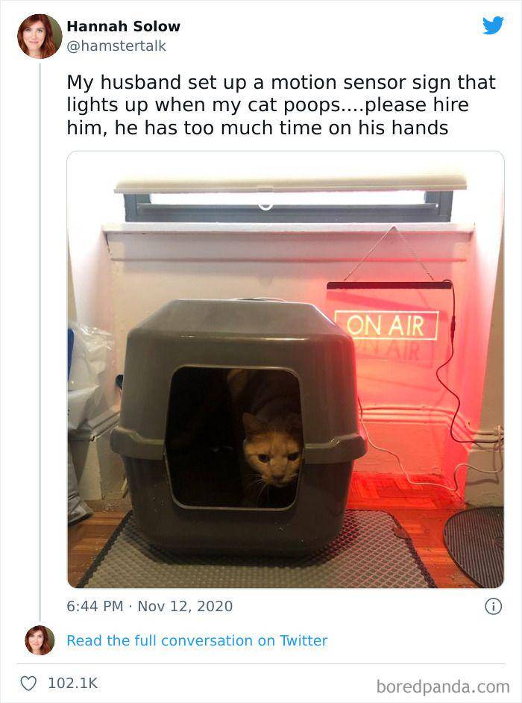
Task: Read the full conversation on Twitter
Action: pos(197,640)
